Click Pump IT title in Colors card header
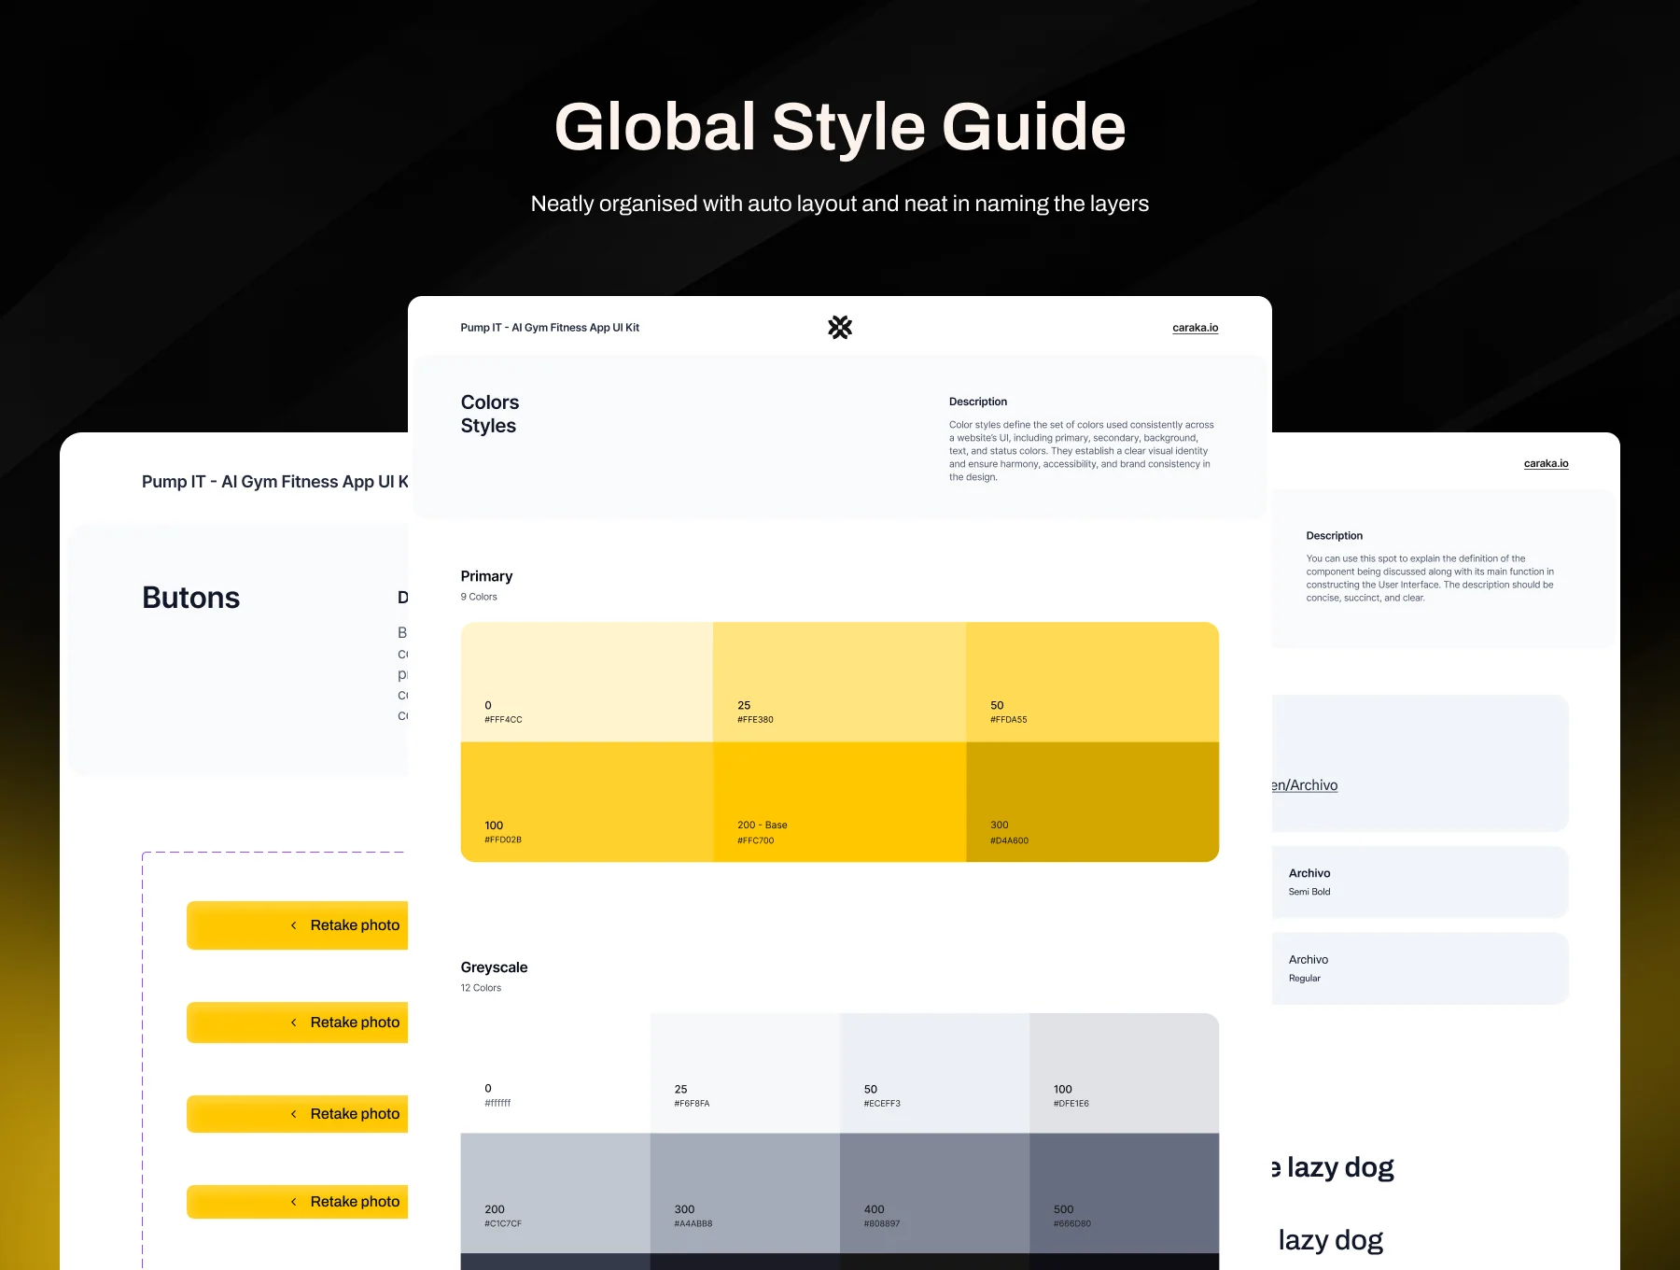Image resolution: width=1680 pixels, height=1270 pixels. (x=550, y=328)
